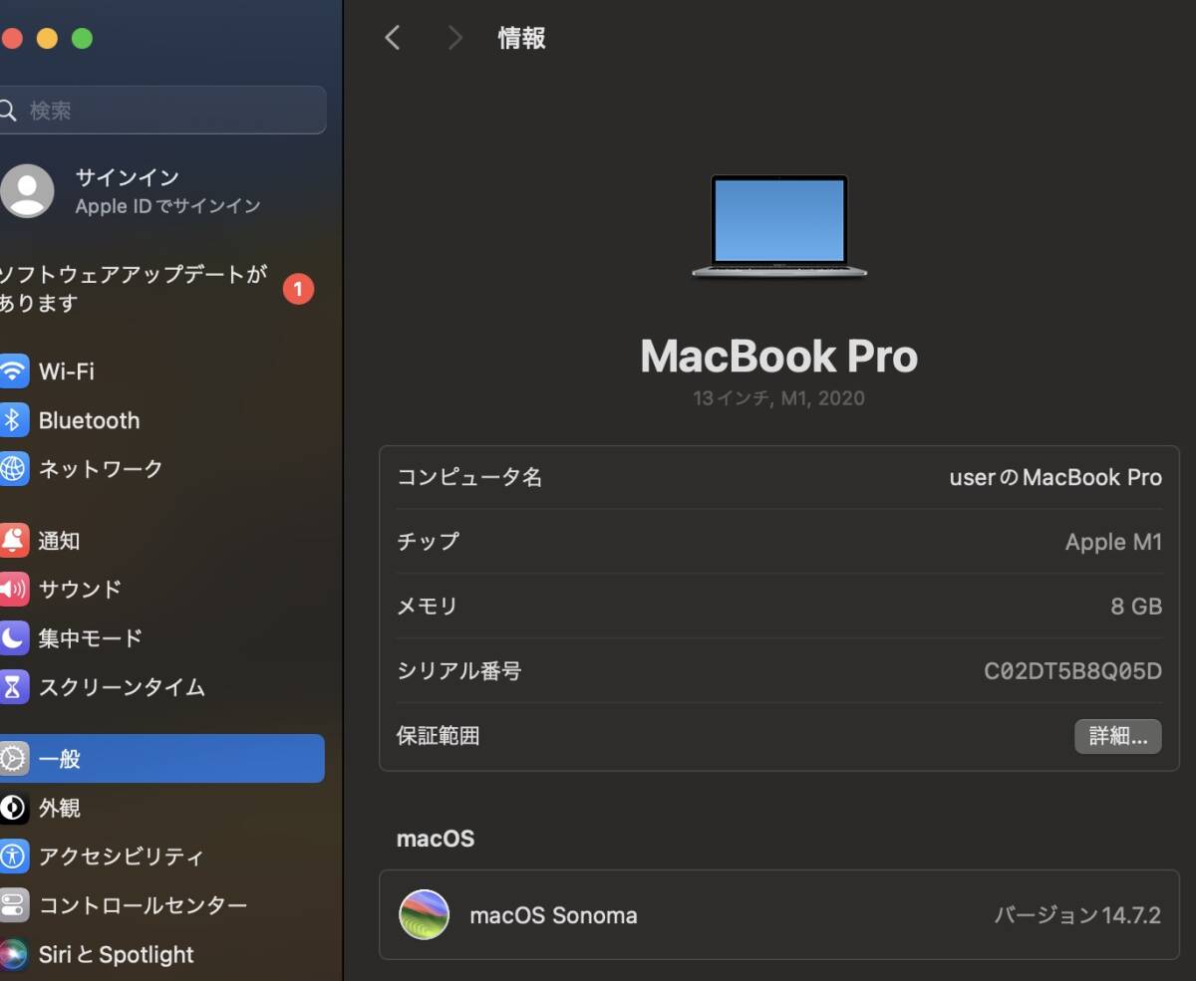Click the macOS section header
Image resolution: width=1196 pixels, height=981 pixels.
pyautogui.click(x=436, y=839)
